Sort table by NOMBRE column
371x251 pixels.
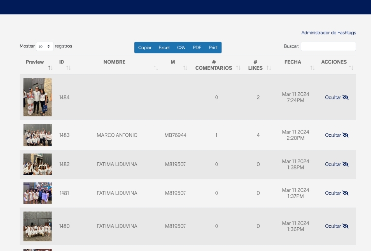click(x=114, y=62)
